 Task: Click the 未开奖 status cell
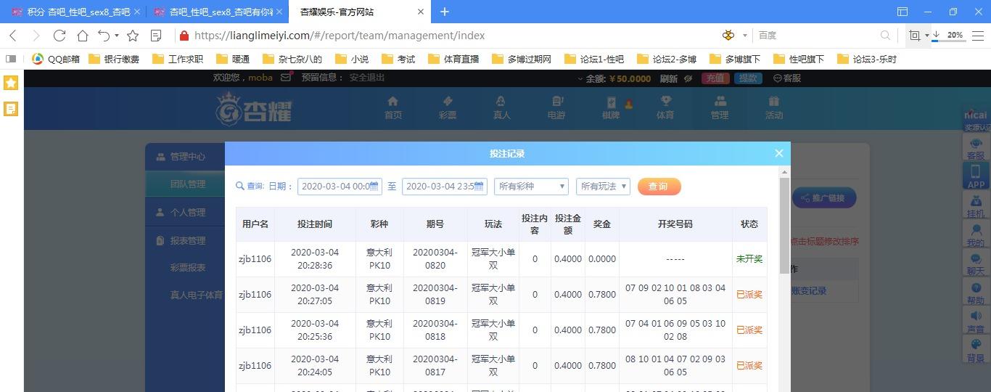[749, 259]
